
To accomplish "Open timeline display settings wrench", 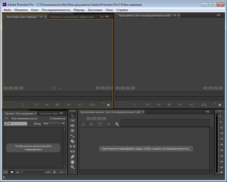I will 117,124.
